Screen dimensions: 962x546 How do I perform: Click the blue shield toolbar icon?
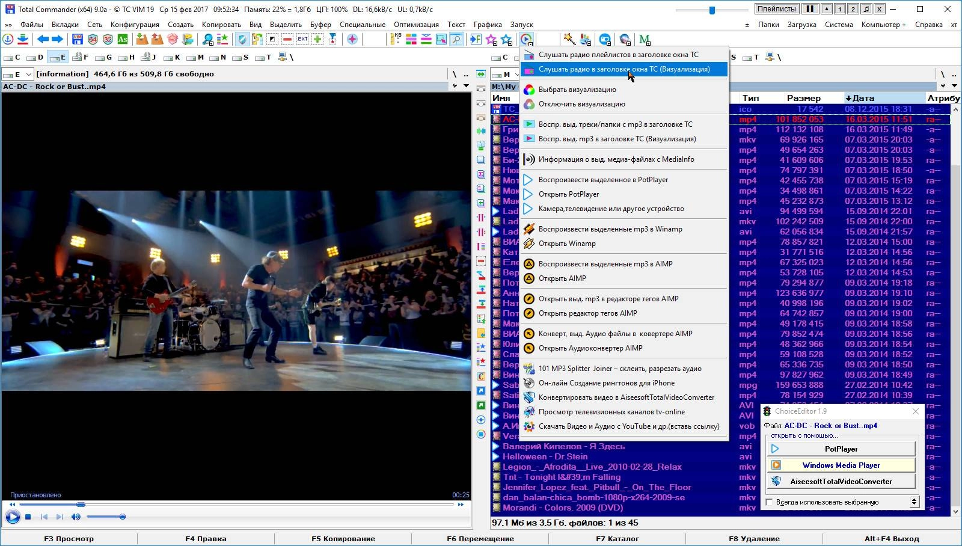242,39
